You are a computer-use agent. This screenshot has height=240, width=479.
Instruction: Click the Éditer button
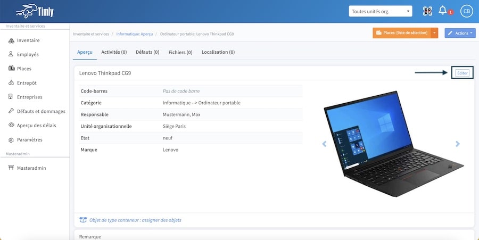[462, 73]
